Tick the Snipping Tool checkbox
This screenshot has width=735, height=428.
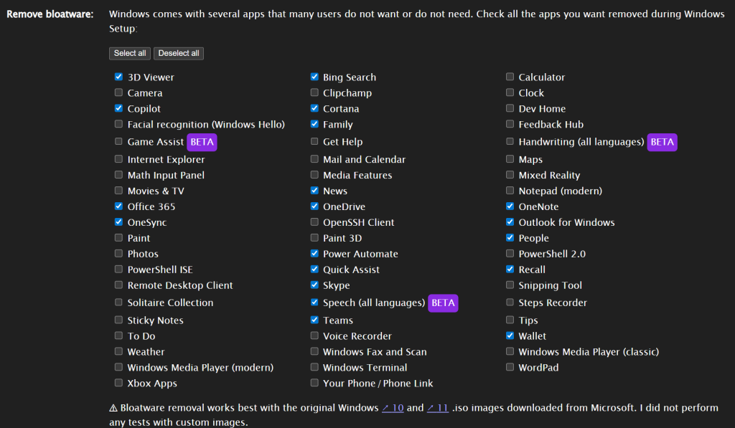point(510,285)
